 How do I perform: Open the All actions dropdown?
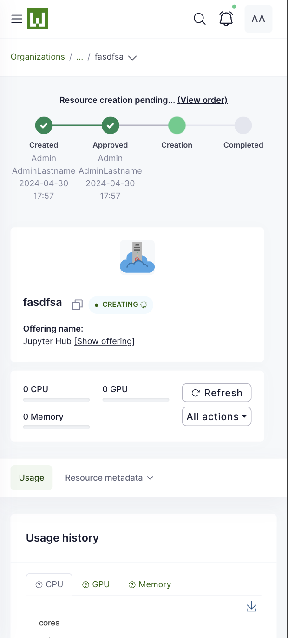(216, 417)
